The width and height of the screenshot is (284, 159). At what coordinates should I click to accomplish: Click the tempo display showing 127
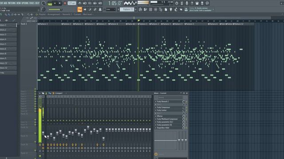click(x=72, y=3)
